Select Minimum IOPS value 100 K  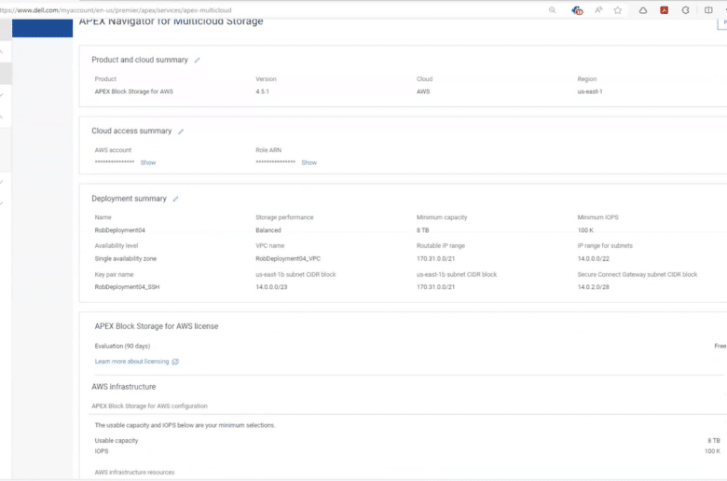(x=585, y=230)
